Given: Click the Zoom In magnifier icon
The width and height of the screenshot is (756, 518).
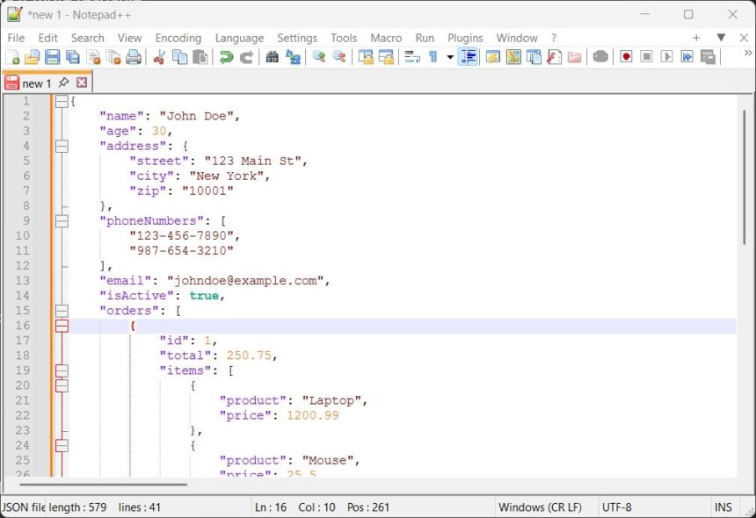Looking at the screenshot, I should (318, 57).
